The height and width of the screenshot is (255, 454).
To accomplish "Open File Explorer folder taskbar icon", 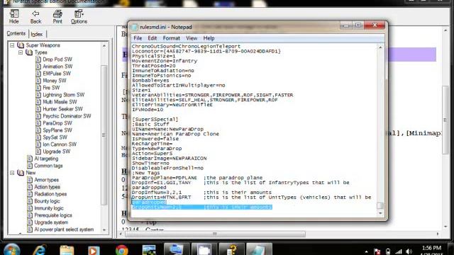I will coord(67,250).
